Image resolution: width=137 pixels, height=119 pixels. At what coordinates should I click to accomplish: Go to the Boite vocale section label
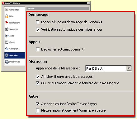(x=14, y=62)
